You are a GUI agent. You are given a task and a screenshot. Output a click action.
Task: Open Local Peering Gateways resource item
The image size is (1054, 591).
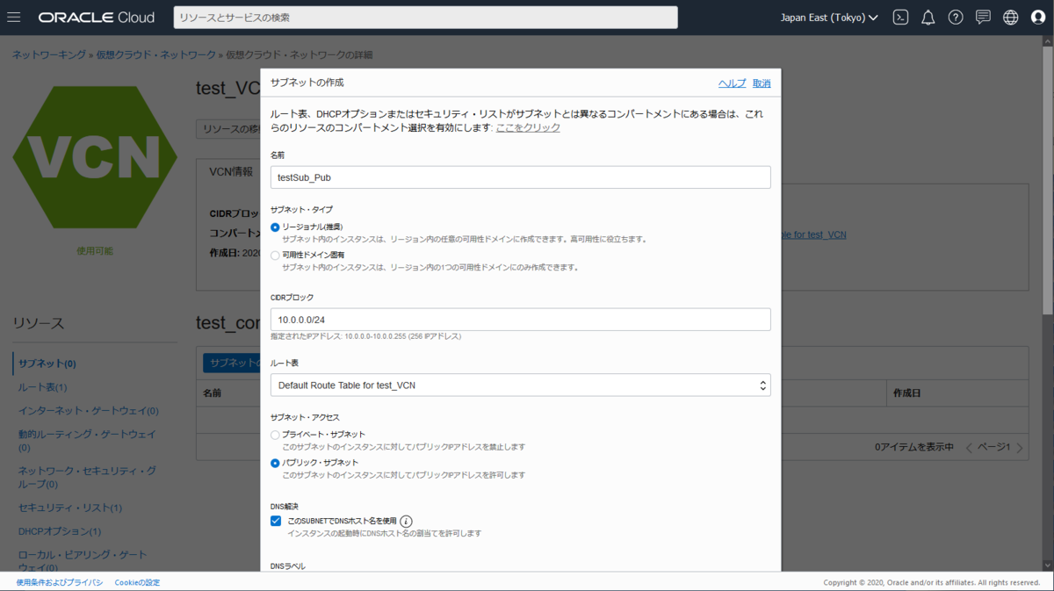[83, 561]
